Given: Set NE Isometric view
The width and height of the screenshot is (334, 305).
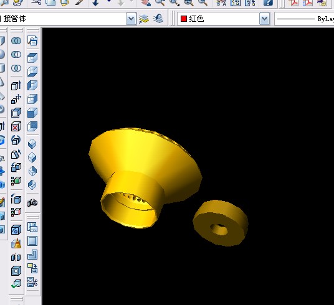Looking at the screenshot, I should click(x=32, y=171).
